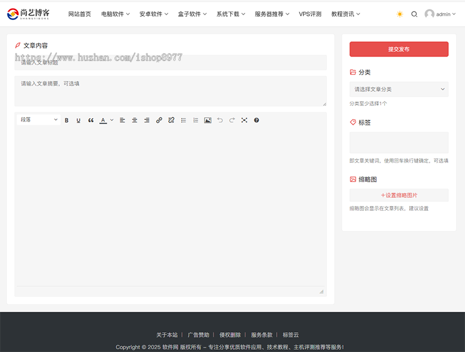The image size is (465, 352).
Task: Click 侵权删除 footer link
Action: [x=230, y=335]
